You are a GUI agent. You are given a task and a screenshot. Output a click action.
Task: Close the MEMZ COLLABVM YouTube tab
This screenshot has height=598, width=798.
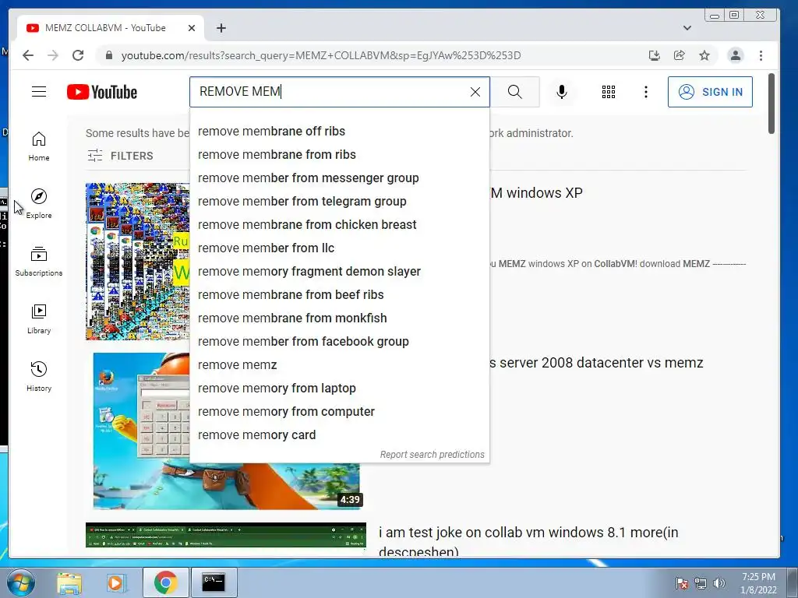[x=192, y=28]
